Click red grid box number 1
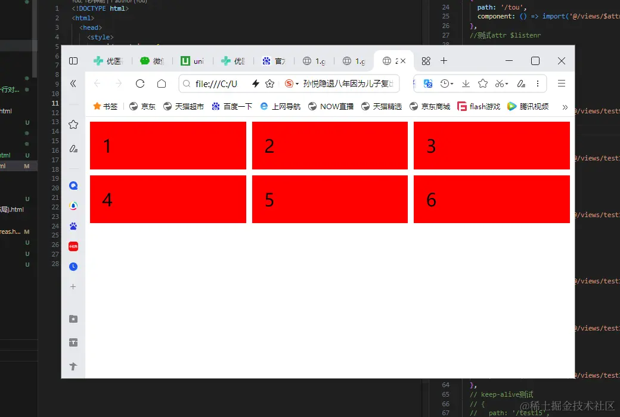 168,145
